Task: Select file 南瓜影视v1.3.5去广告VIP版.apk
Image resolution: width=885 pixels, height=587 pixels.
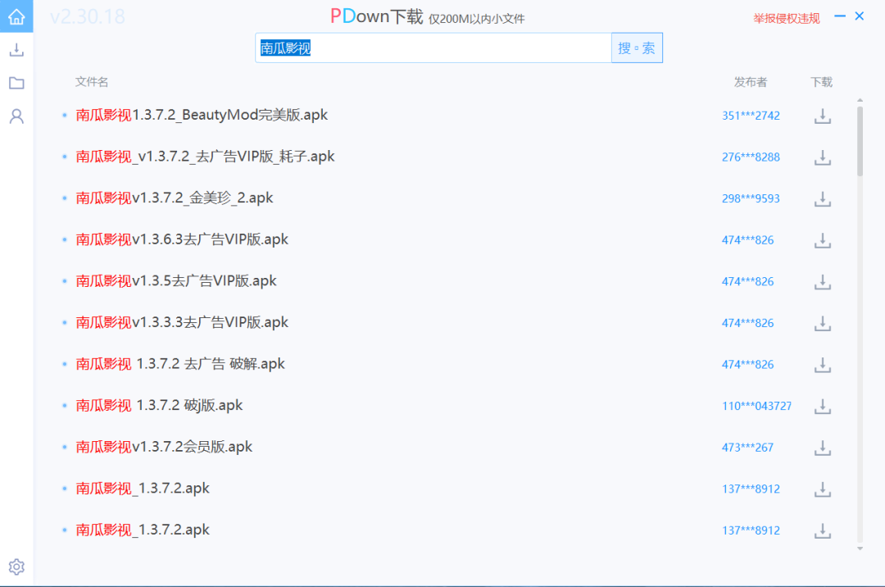Action: pos(176,281)
